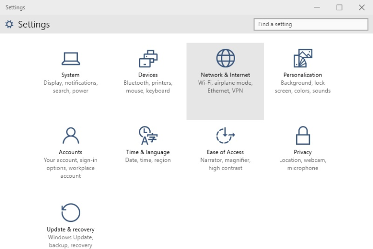
Task: Select the Ease of Access dashed-circle icon
Action: point(225,135)
